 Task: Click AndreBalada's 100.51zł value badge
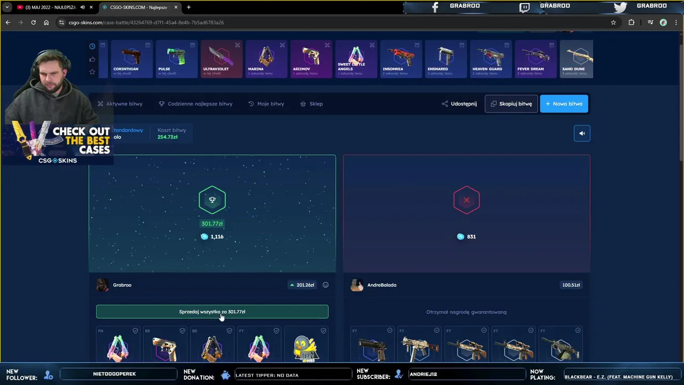point(571,285)
